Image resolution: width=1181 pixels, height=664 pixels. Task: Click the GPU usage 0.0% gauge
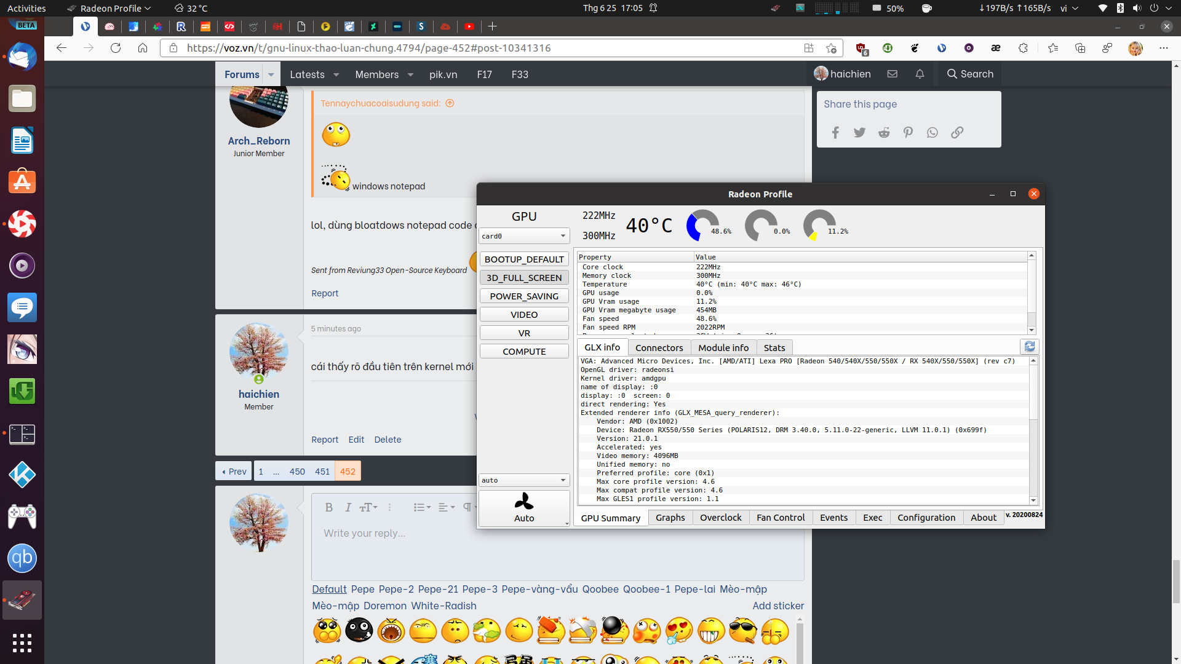pyautogui.click(x=761, y=225)
